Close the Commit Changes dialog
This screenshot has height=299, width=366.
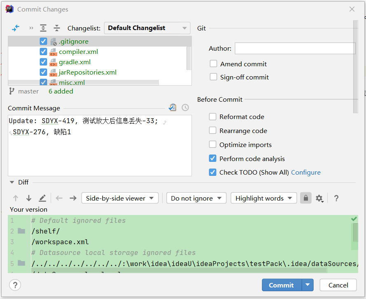coord(352,9)
